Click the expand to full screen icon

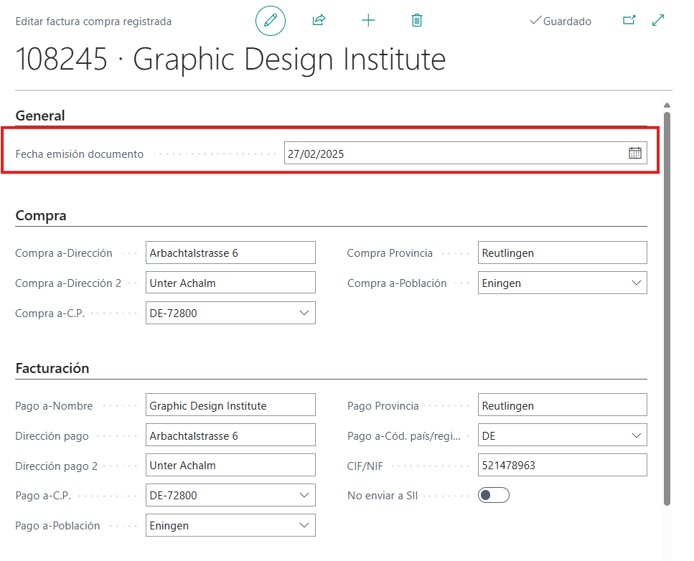pyautogui.click(x=658, y=21)
